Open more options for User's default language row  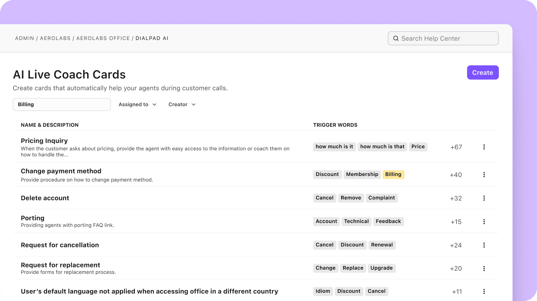(484, 292)
